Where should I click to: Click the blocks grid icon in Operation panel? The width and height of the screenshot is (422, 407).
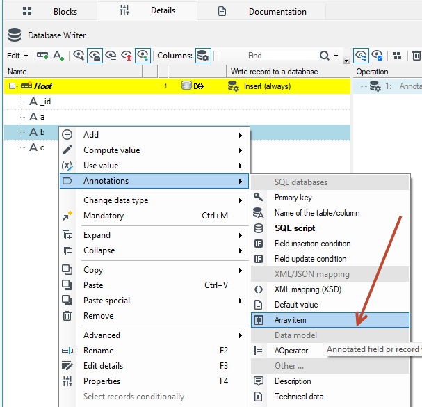[397, 56]
